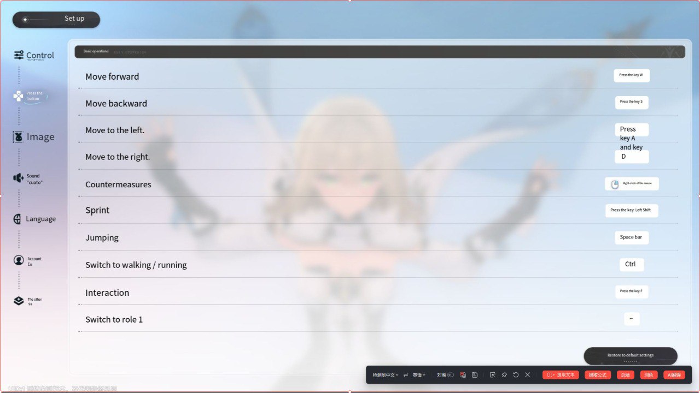Click the Jumping label
The width and height of the screenshot is (700, 393).
(102, 237)
